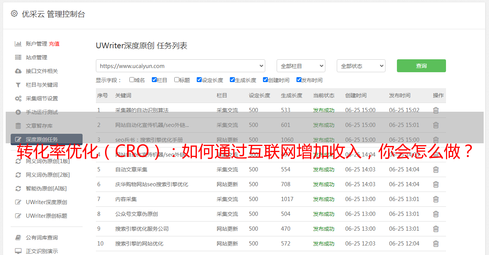Click the publish time 06-25 15:02
Screen dimensions: 489x255
click(404, 110)
